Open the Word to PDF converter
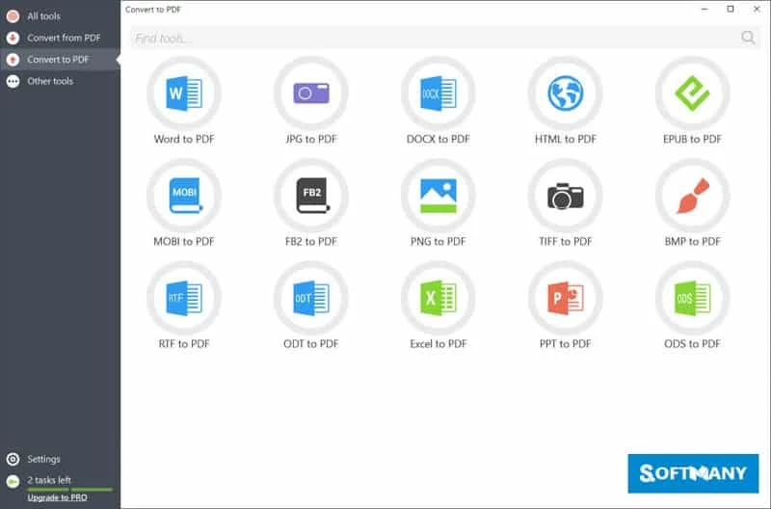The height and width of the screenshot is (509, 771). (x=184, y=94)
